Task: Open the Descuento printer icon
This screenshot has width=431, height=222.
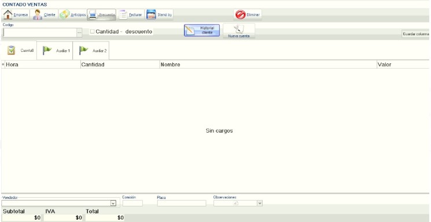Action: (93, 14)
